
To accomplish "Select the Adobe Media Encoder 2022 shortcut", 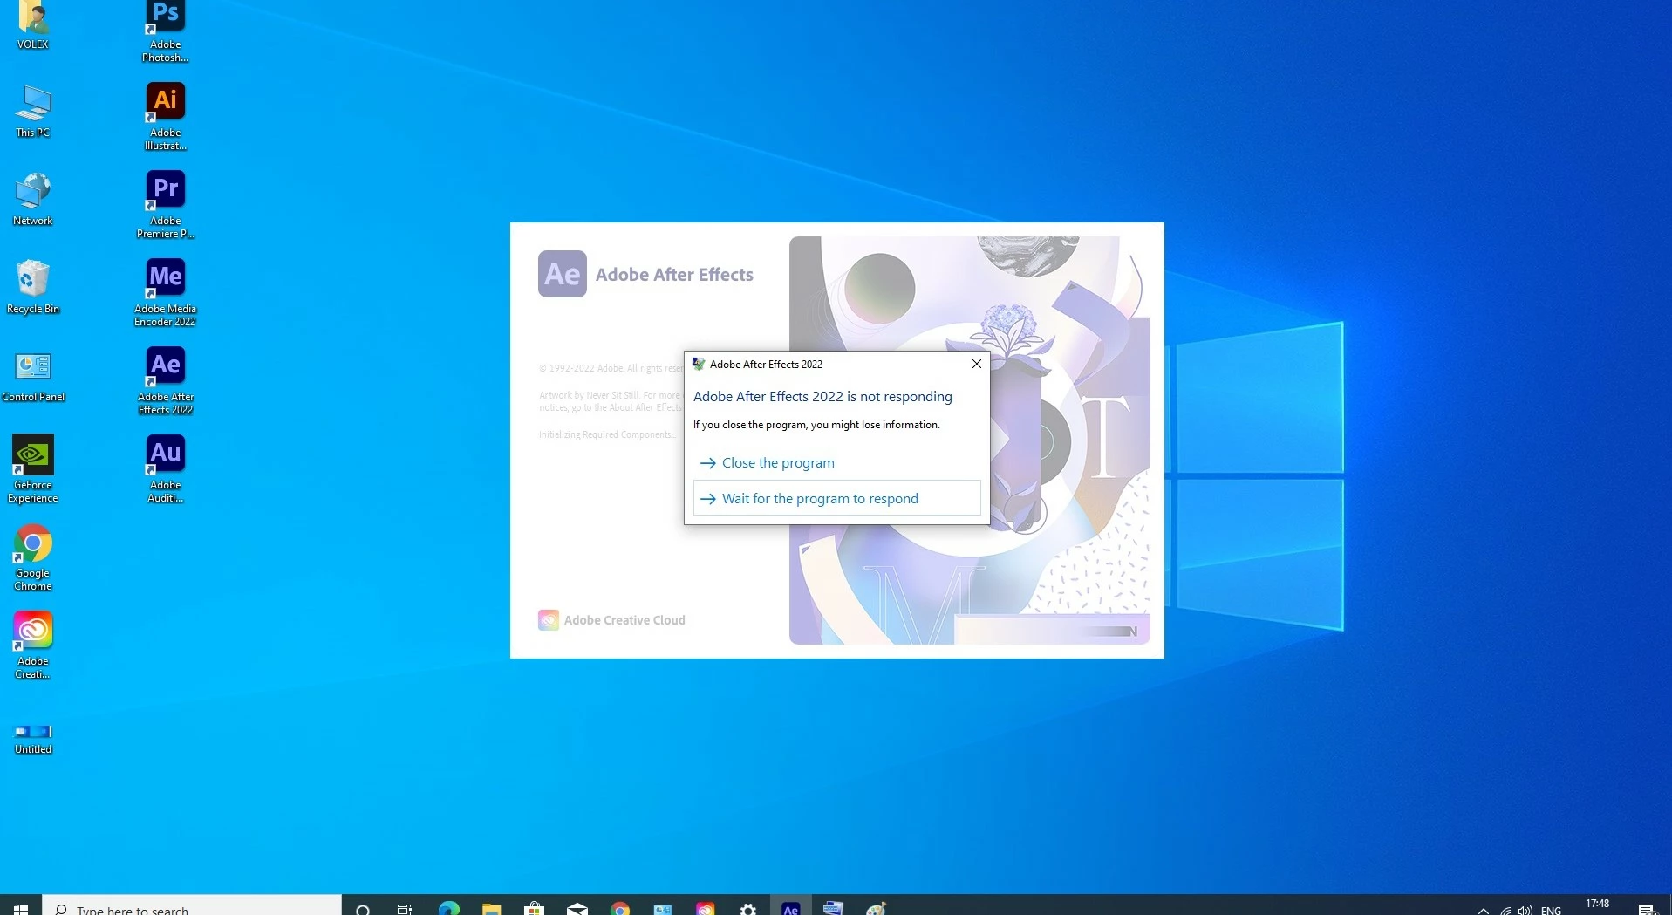I will coord(165,293).
